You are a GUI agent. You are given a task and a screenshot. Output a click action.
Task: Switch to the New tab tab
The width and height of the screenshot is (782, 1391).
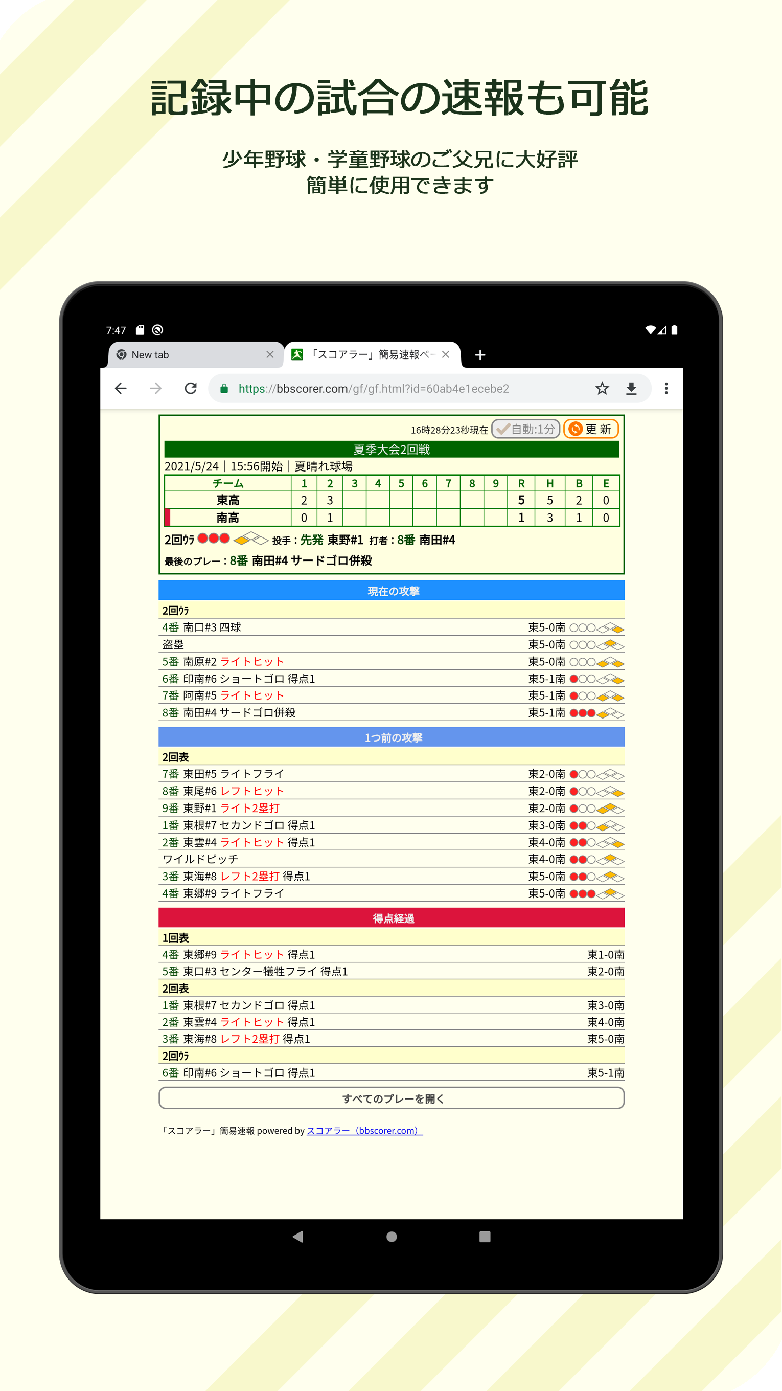(195, 355)
